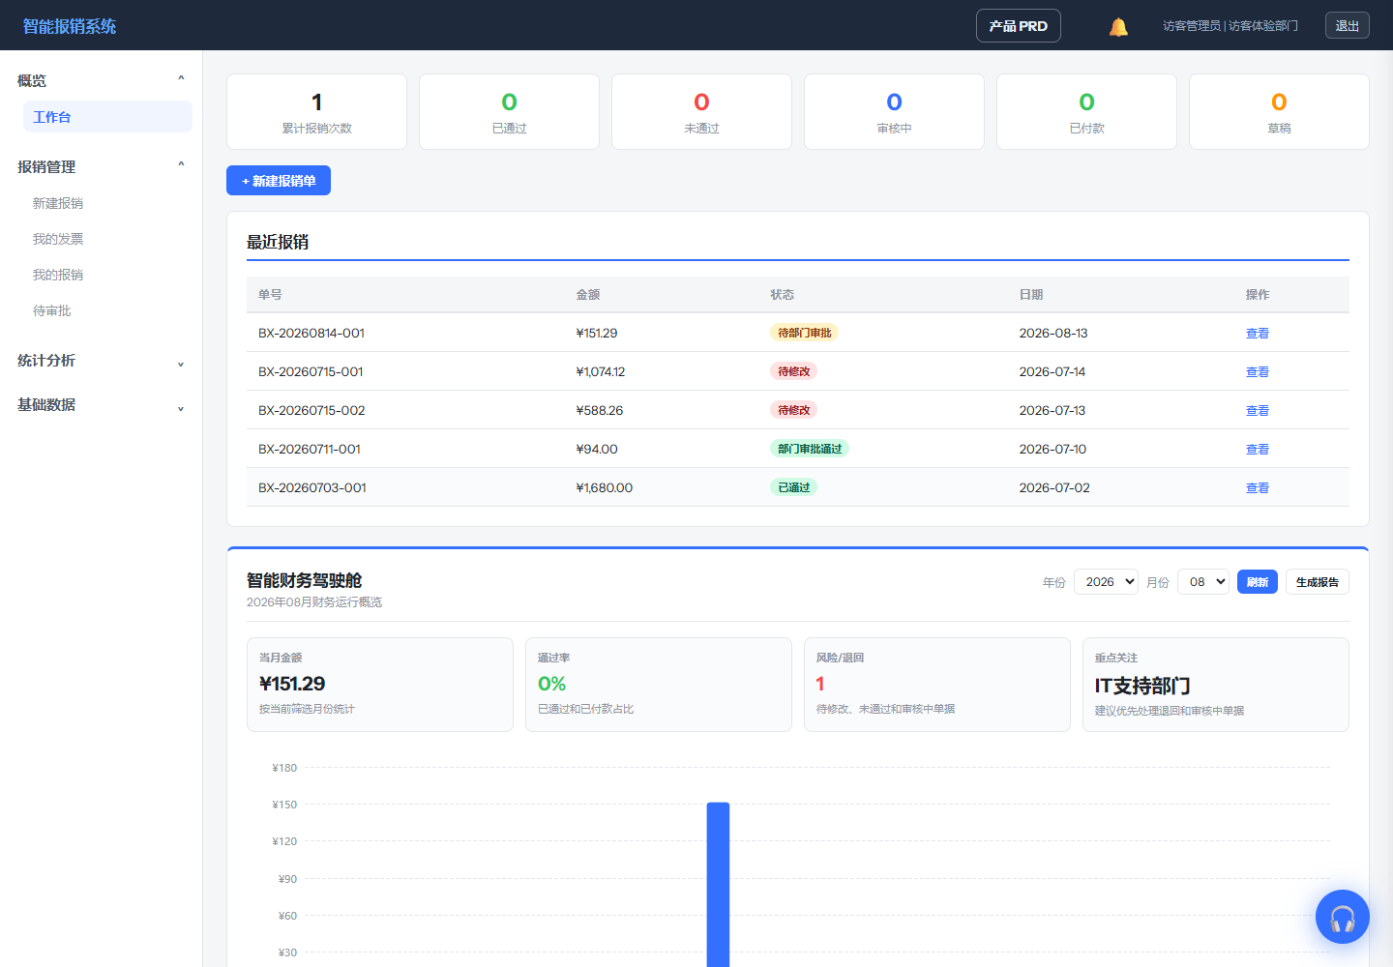
Task: Click the 待部门审批 status tag
Action: [805, 333]
